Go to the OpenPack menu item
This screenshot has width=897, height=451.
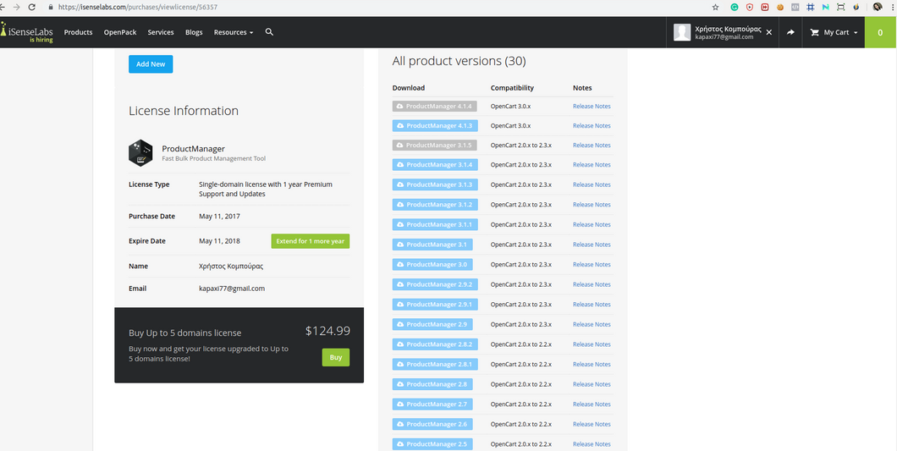tap(119, 32)
